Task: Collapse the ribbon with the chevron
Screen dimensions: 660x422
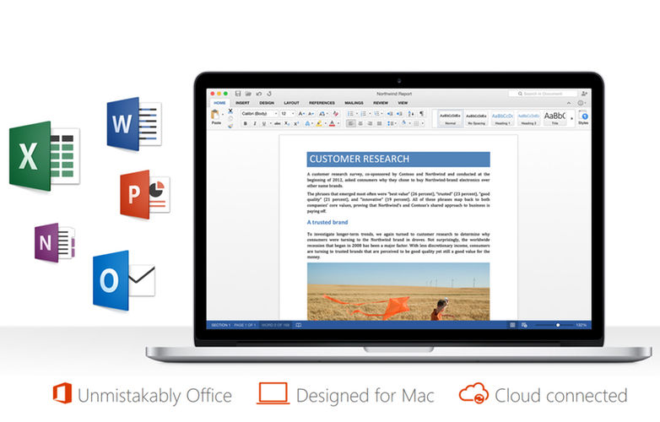Action: [569, 103]
